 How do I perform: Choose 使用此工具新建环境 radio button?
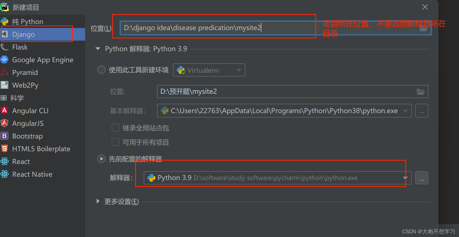point(101,70)
